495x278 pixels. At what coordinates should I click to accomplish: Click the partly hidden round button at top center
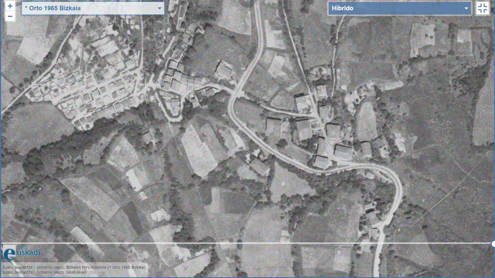(247, 2)
